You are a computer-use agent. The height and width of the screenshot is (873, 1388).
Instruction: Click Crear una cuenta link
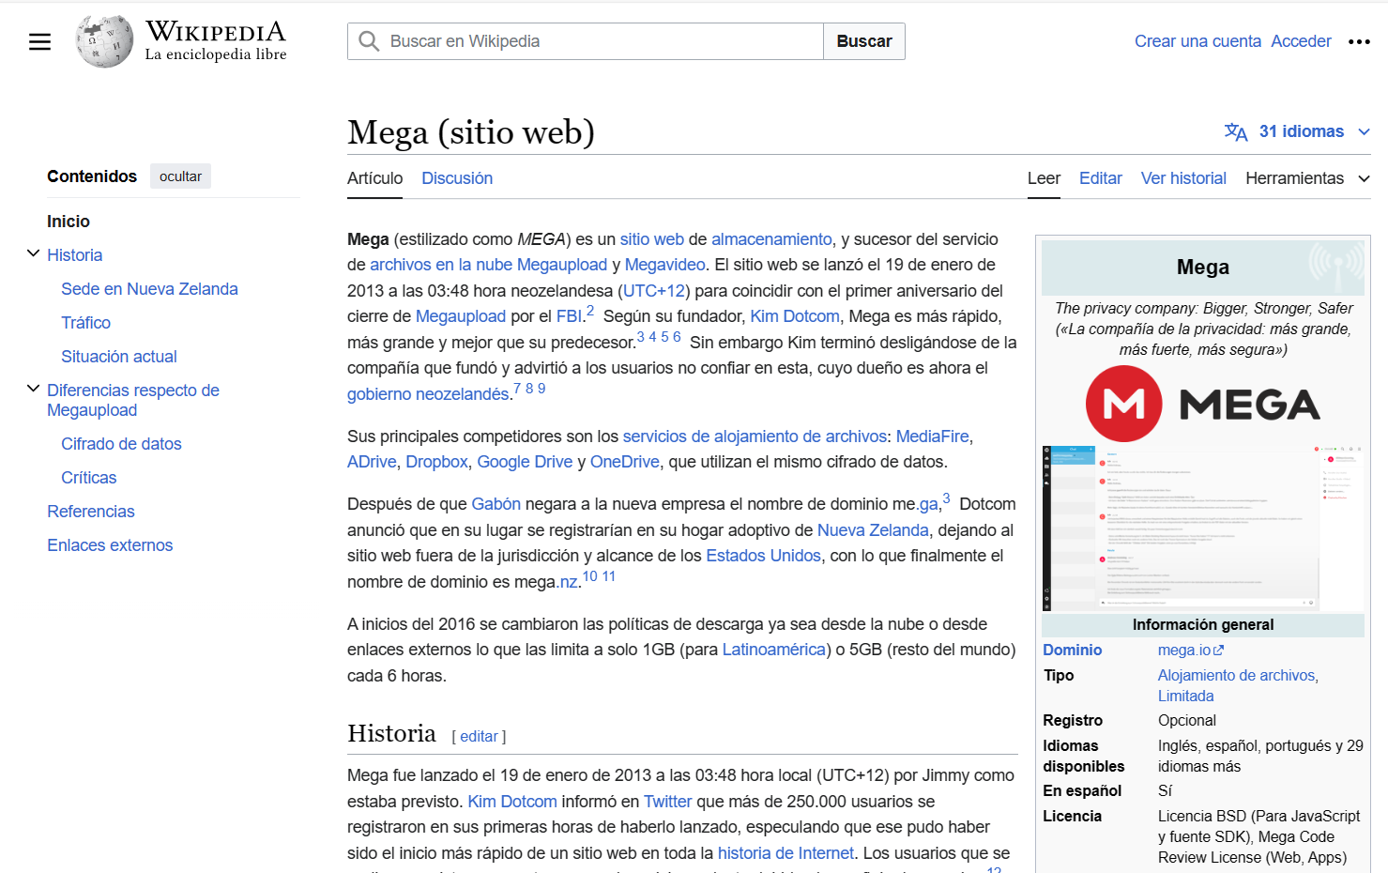[1197, 41]
